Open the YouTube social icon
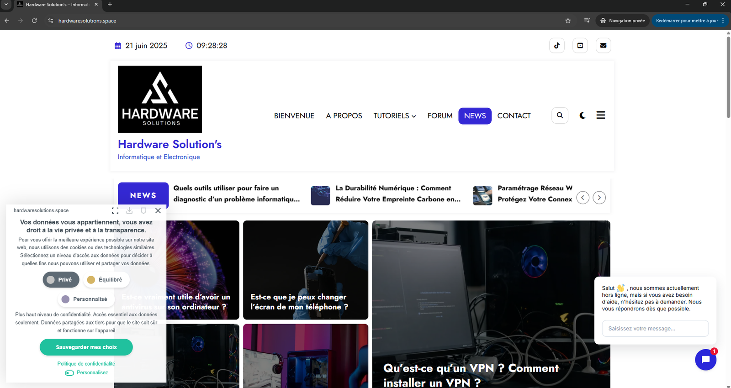 [x=580, y=46]
